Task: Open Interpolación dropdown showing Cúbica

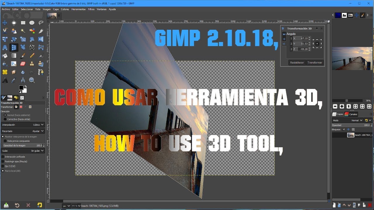Action: [x=23, y=125]
